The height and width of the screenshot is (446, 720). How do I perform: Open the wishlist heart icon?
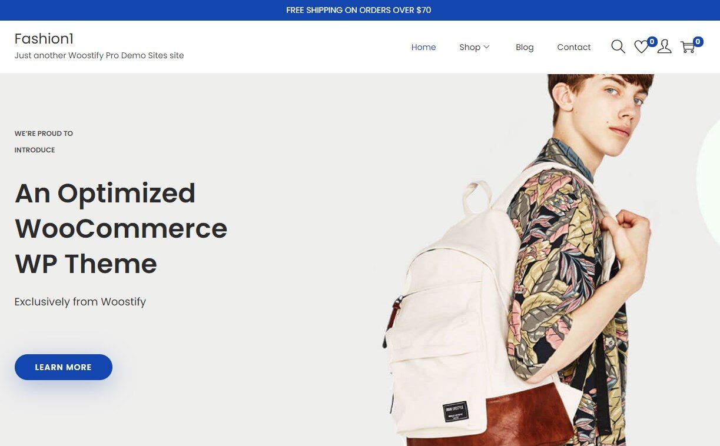point(641,47)
